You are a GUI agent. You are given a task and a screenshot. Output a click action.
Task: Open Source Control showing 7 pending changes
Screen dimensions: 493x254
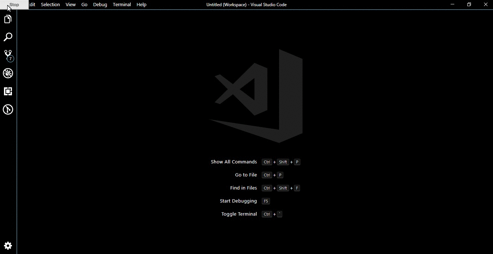pyautogui.click(x=8, y=54)
